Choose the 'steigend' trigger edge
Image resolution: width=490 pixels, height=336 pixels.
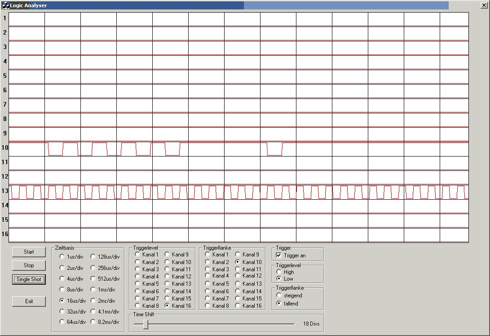tap(279, 296)
